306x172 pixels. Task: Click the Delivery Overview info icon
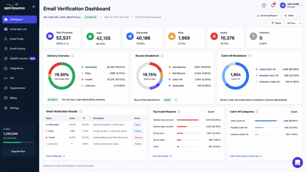72,56
